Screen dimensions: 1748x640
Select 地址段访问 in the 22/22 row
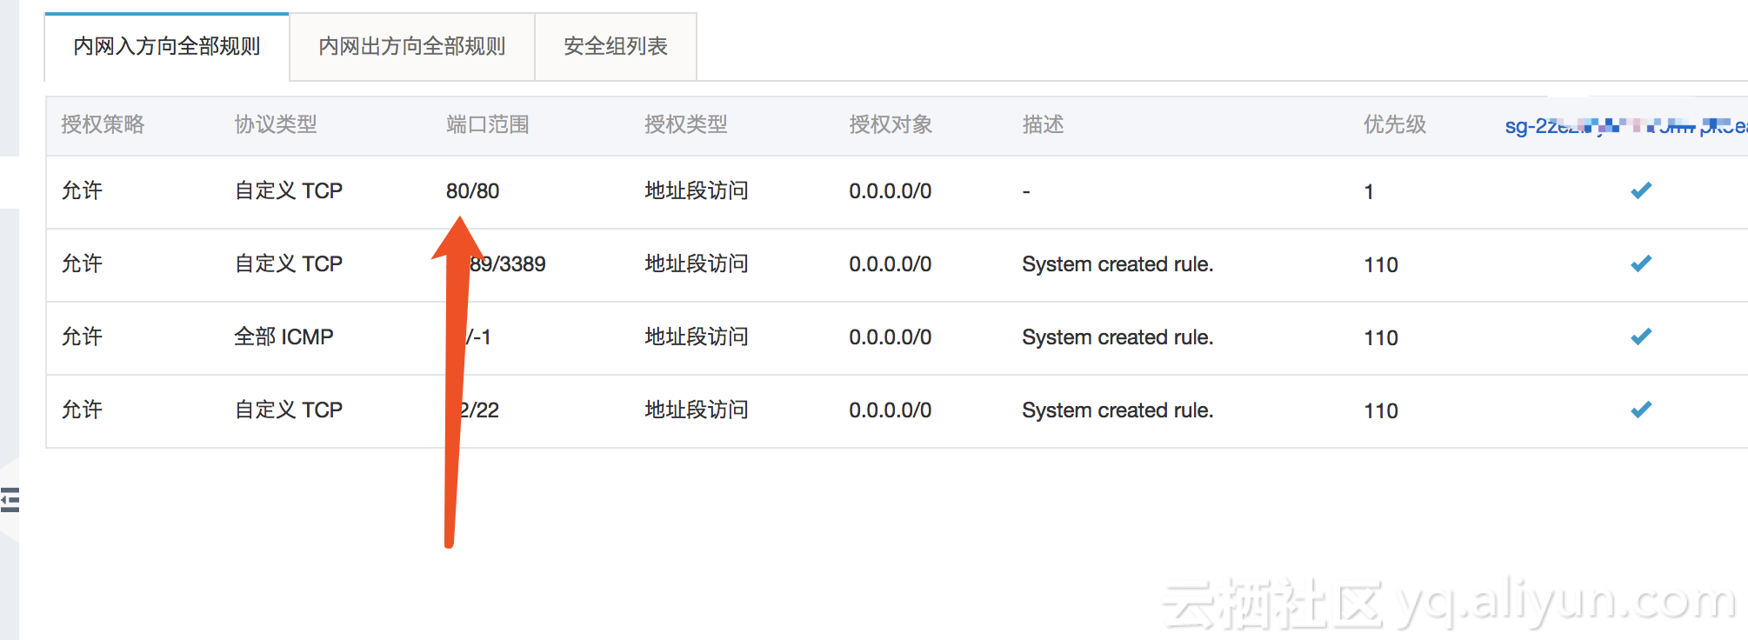click(x=697, y=410)
